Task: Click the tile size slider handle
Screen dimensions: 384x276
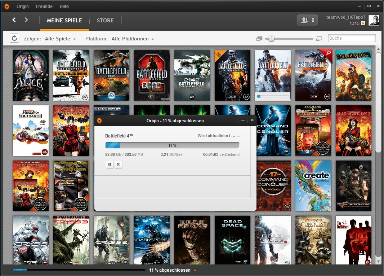Action: tap(271, 39)
